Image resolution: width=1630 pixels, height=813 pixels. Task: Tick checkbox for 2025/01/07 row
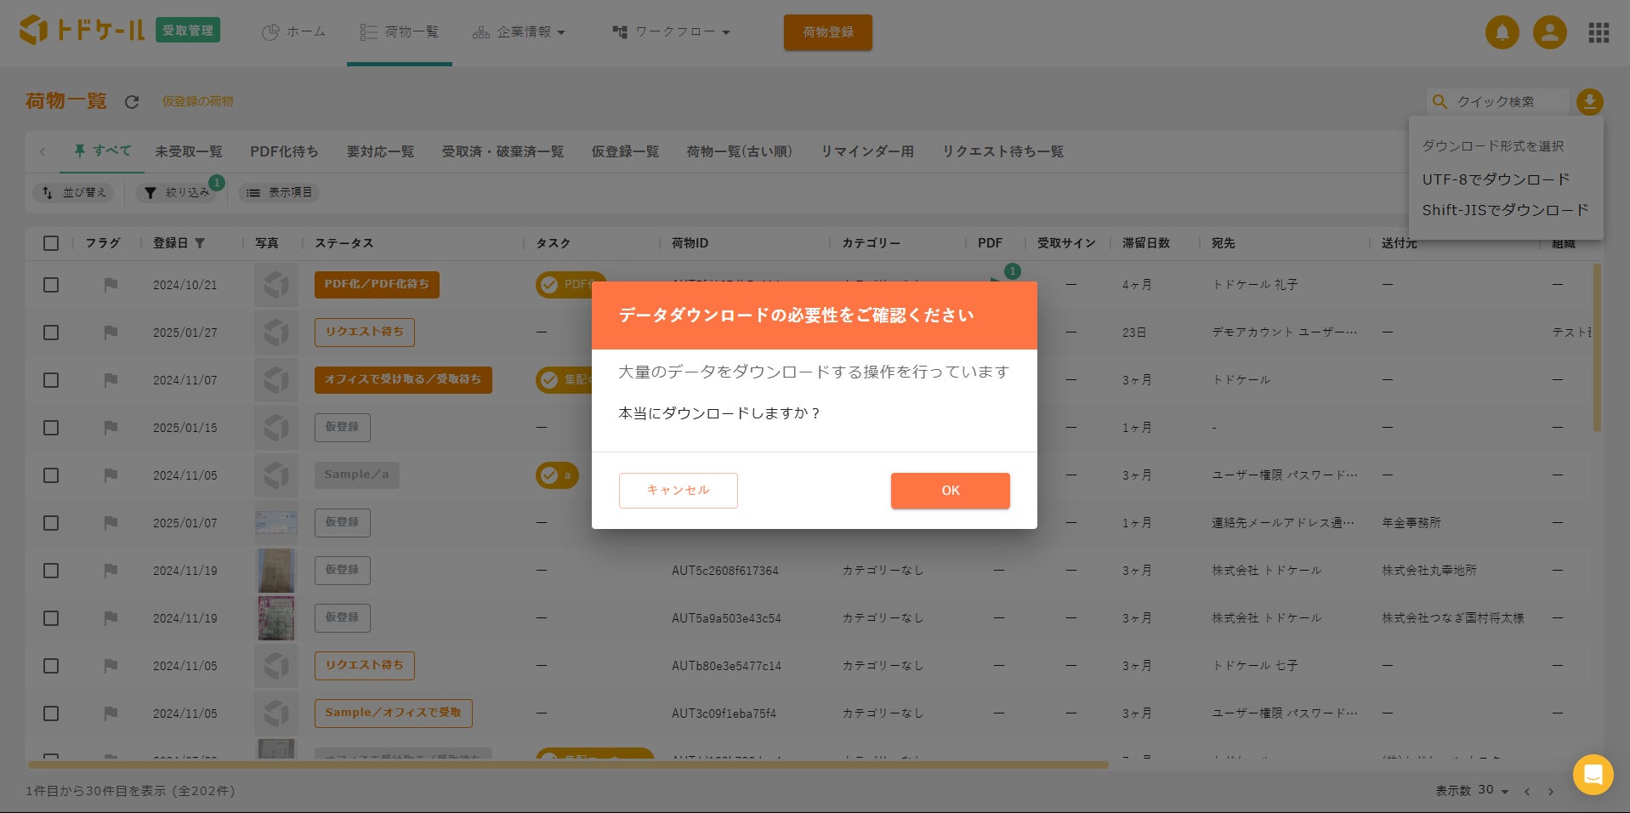coord(51,523)
